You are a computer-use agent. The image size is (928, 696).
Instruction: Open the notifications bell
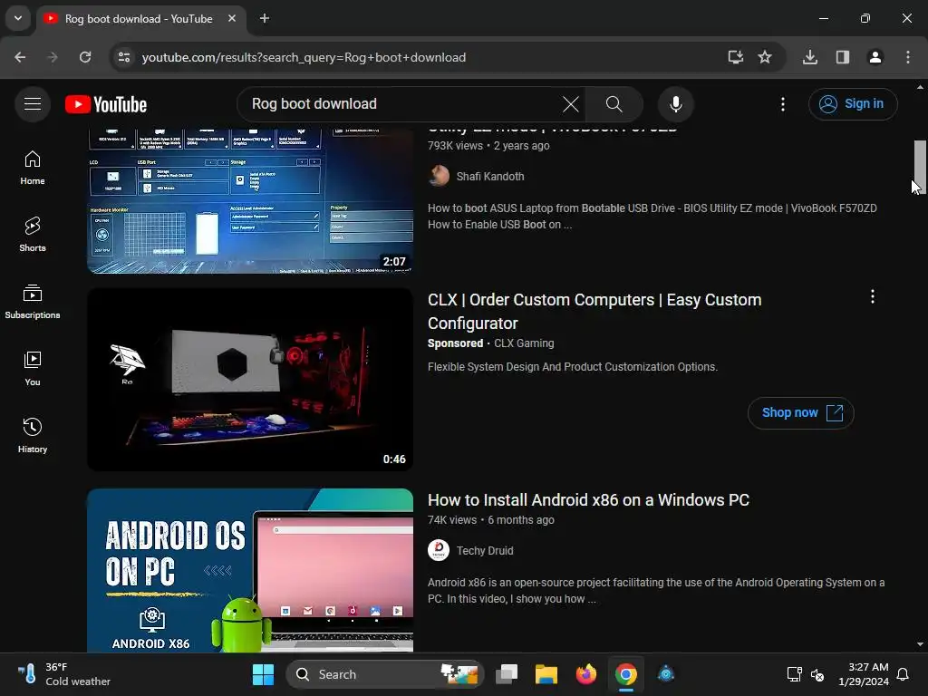(904, 674)
